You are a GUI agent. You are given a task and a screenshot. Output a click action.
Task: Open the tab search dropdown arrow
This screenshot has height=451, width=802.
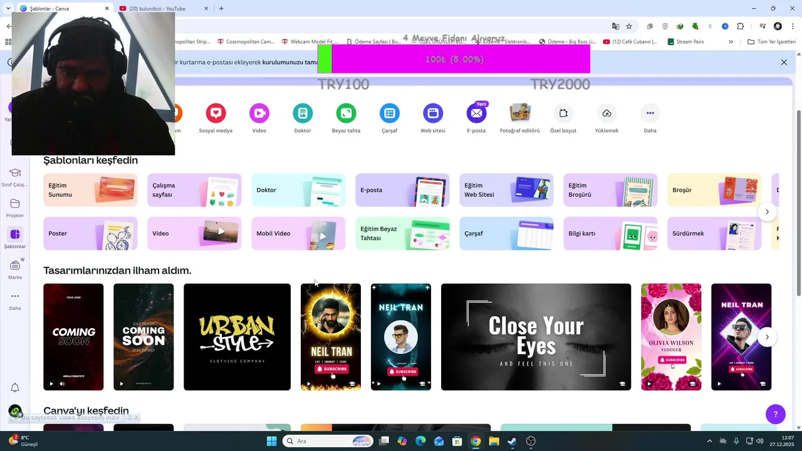point(8,8)
